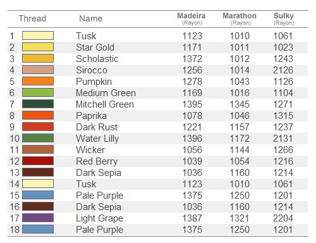Viewport: 316px width, 243px height.
Task: Click the Tusk color swatch for thread 1
Action: (x=38, y=35)
